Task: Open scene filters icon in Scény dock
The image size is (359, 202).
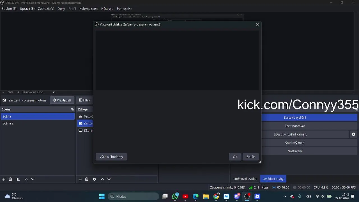Action: pos(18,179)
